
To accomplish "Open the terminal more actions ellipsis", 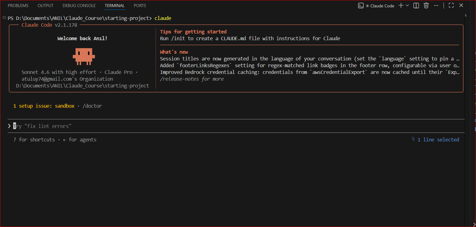I will (x=436, y=5).
